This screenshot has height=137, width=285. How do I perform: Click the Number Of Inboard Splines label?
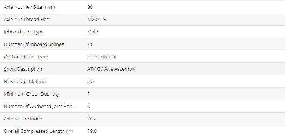(x=34, y=44)
